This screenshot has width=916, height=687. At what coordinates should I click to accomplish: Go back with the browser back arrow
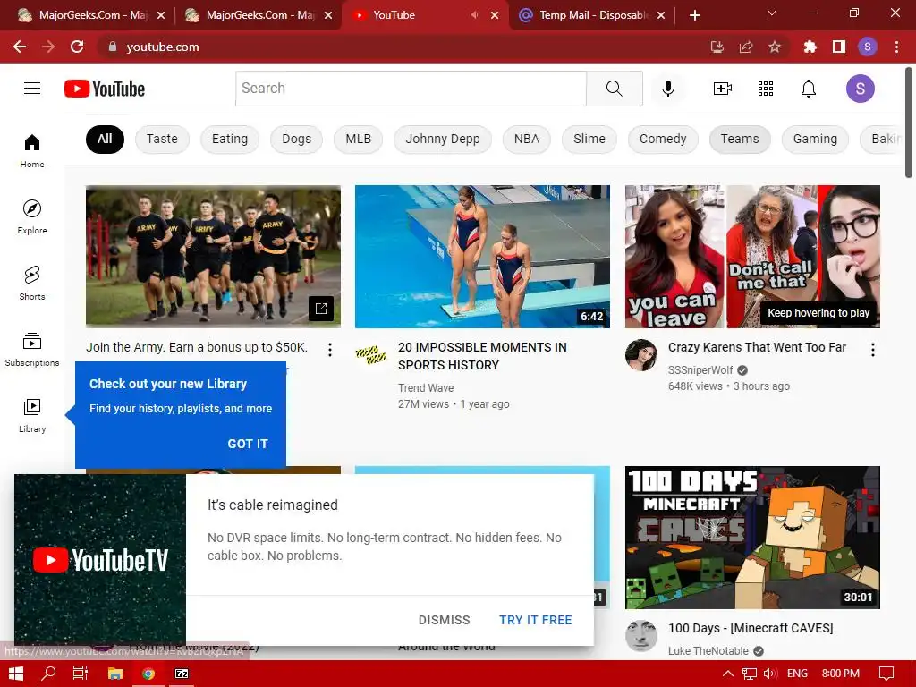click(x=20, y=47)
